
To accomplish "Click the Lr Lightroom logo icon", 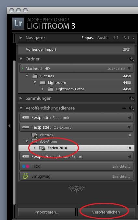I will pyautogui.click(x=18, y=23).
